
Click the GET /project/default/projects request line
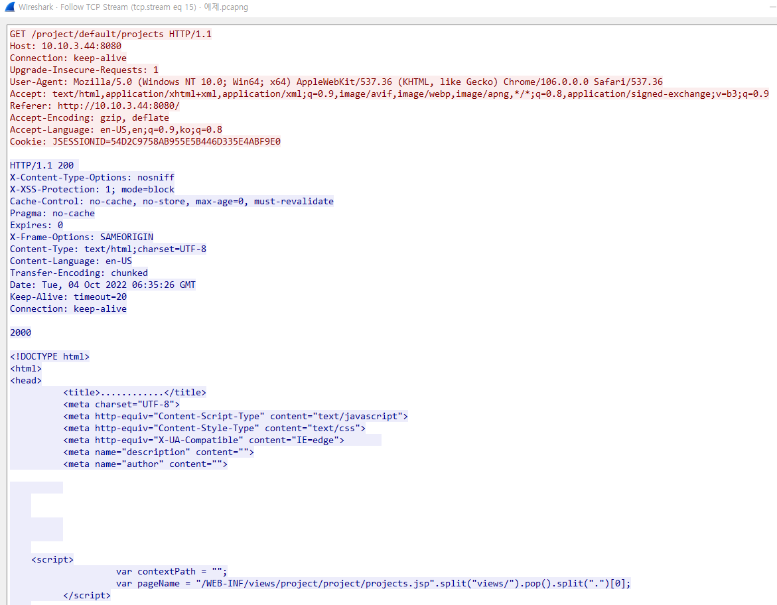click(x=111, y=34)
